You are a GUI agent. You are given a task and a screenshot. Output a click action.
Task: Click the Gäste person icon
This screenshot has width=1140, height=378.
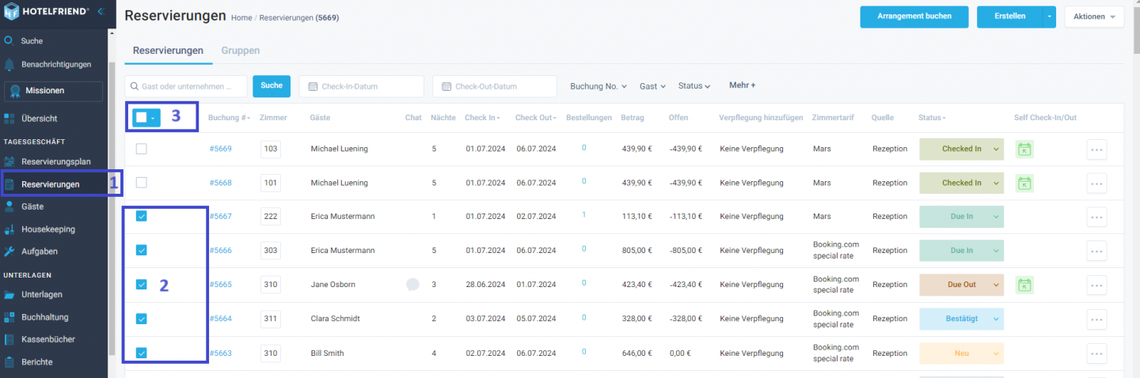click(x=9, y=206)
